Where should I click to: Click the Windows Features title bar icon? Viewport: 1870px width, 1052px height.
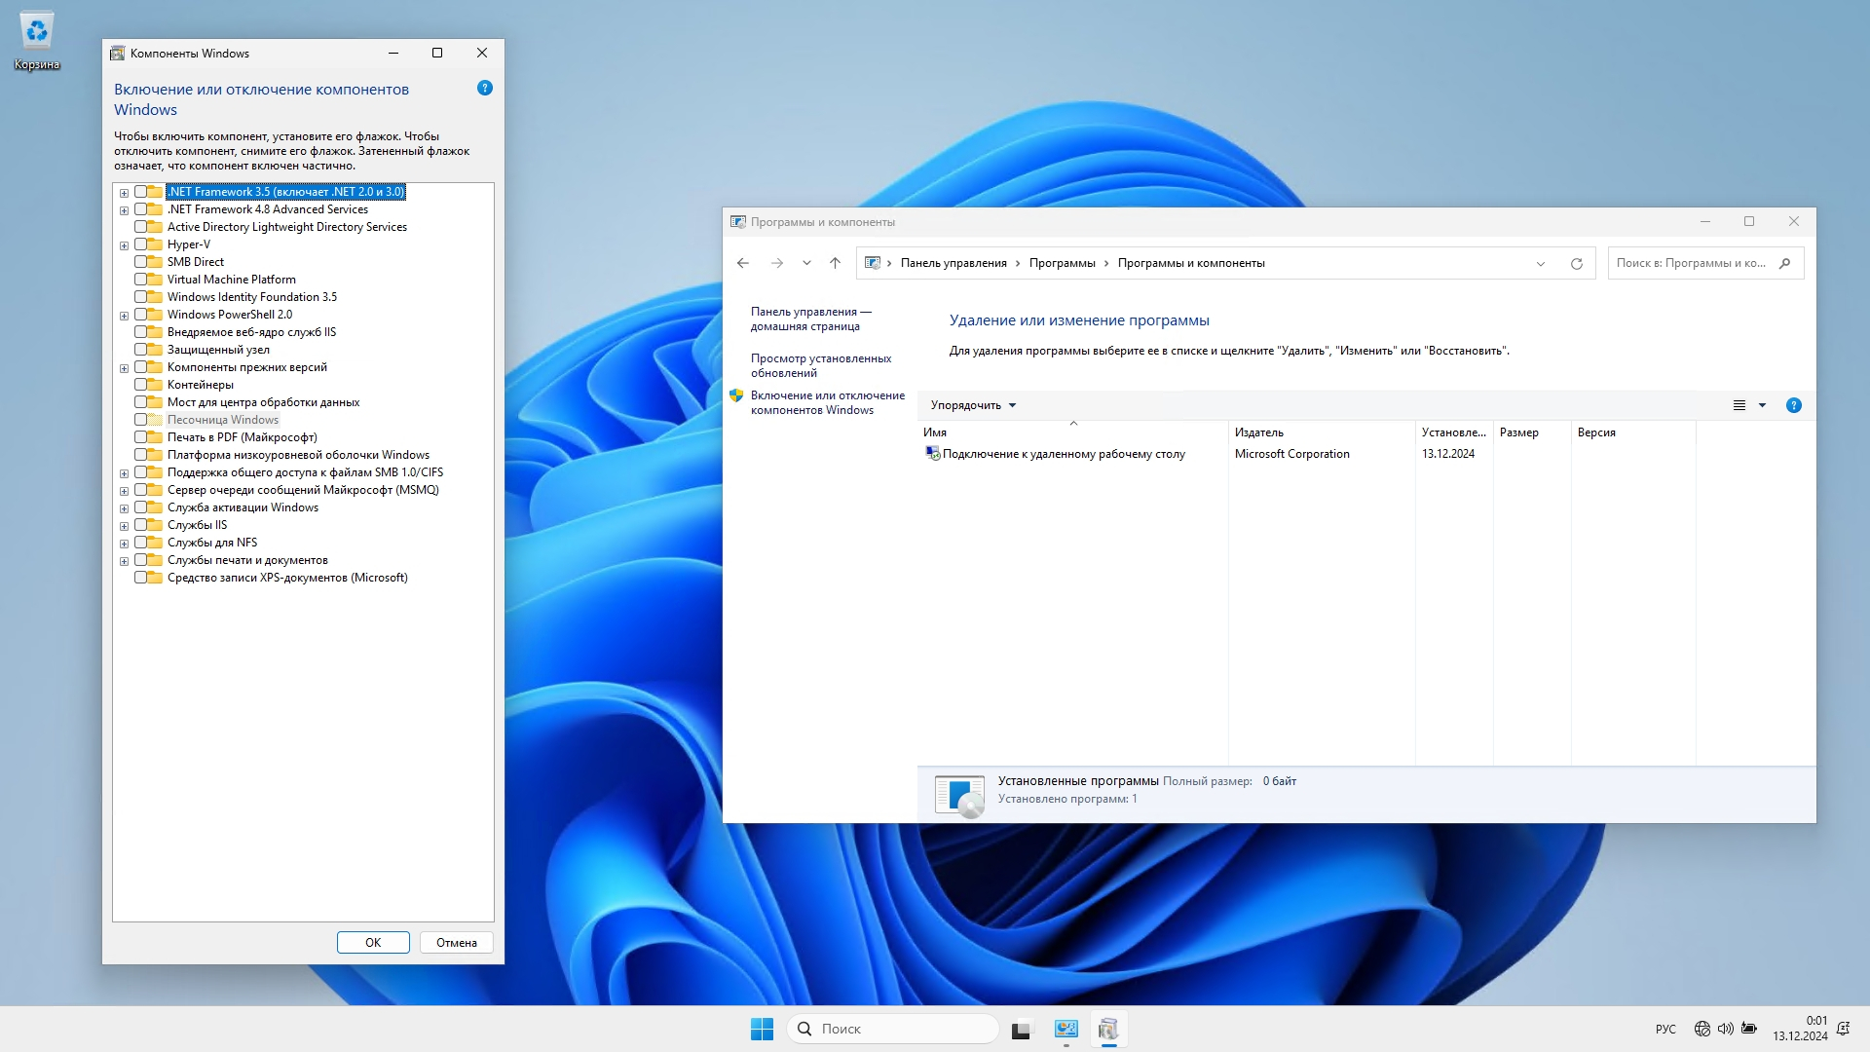118,54
